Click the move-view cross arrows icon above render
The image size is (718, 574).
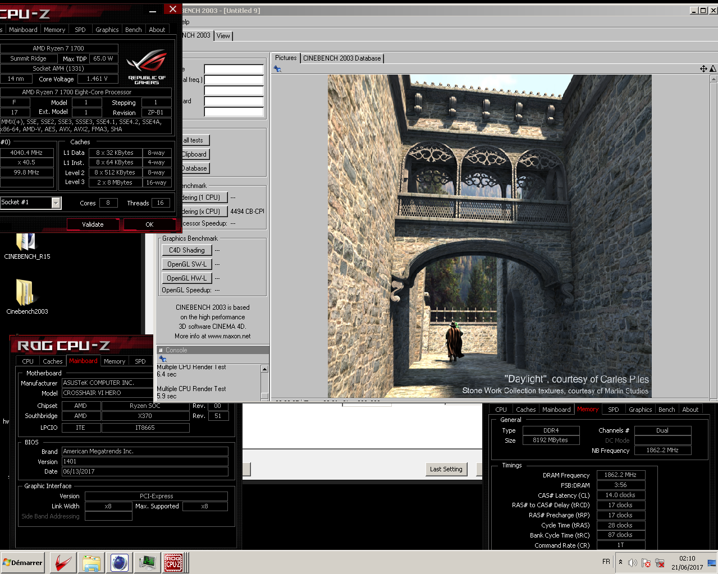click(703, 68)
